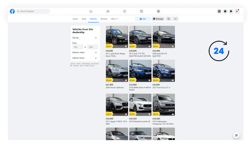Click the £53,890 price text
The width and height of the screenshot is (251, 148).
(156, 51)
